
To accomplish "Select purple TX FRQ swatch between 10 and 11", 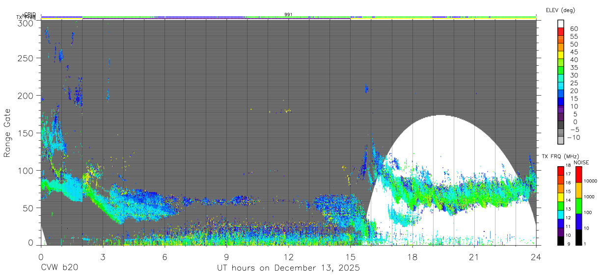I will [x=561, y=231].
